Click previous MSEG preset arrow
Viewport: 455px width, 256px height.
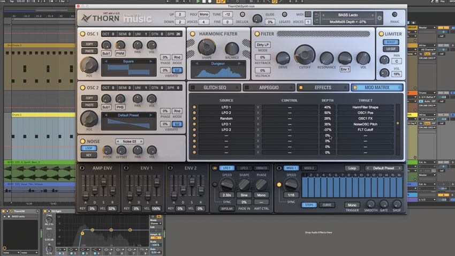tap(368, 168)
